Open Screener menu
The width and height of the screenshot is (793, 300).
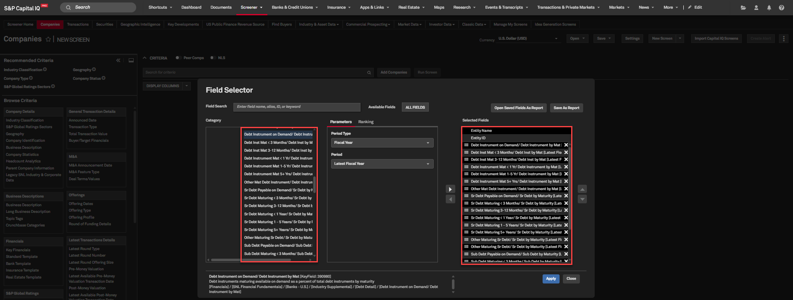point(252,7)
